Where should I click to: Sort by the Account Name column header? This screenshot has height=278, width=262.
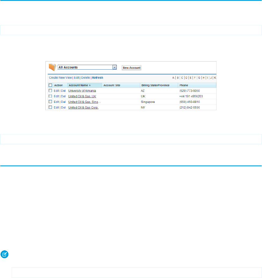[x=84, y=85]
